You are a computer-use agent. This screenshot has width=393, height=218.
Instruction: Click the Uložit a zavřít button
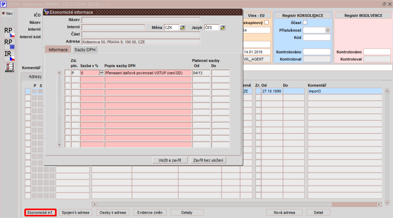(x=170, y=160)
